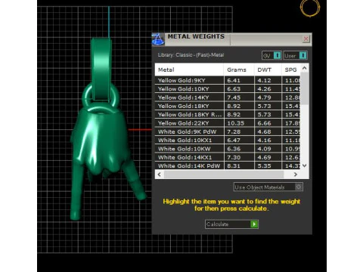Select the White Gold:14KX1 row

pyautogui.click(x=228, y=157)
